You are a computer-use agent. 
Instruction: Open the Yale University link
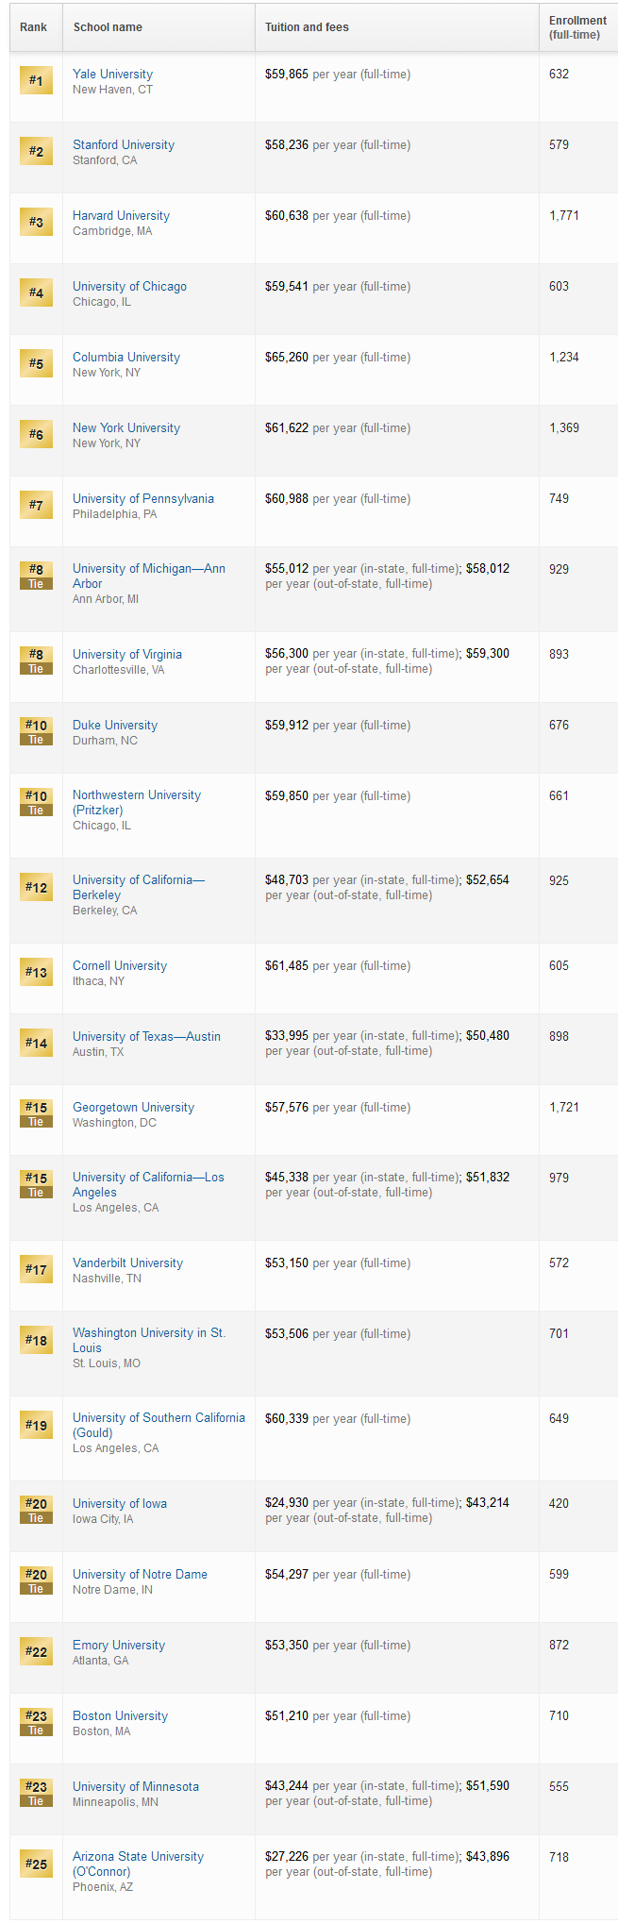(112, 74)
